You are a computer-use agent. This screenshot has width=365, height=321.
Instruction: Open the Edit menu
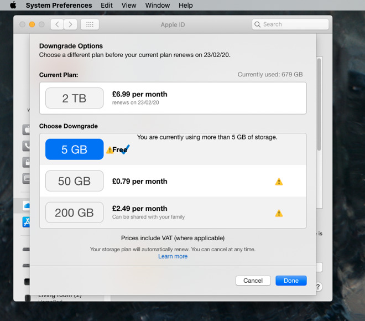pos(107,6)
